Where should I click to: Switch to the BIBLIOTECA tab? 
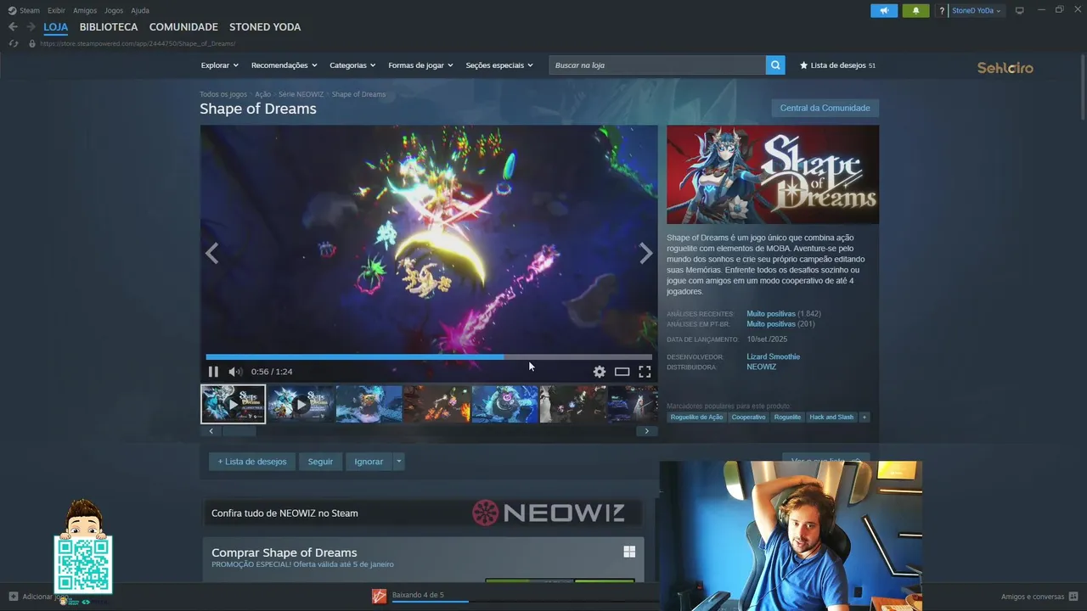point(109,27)
